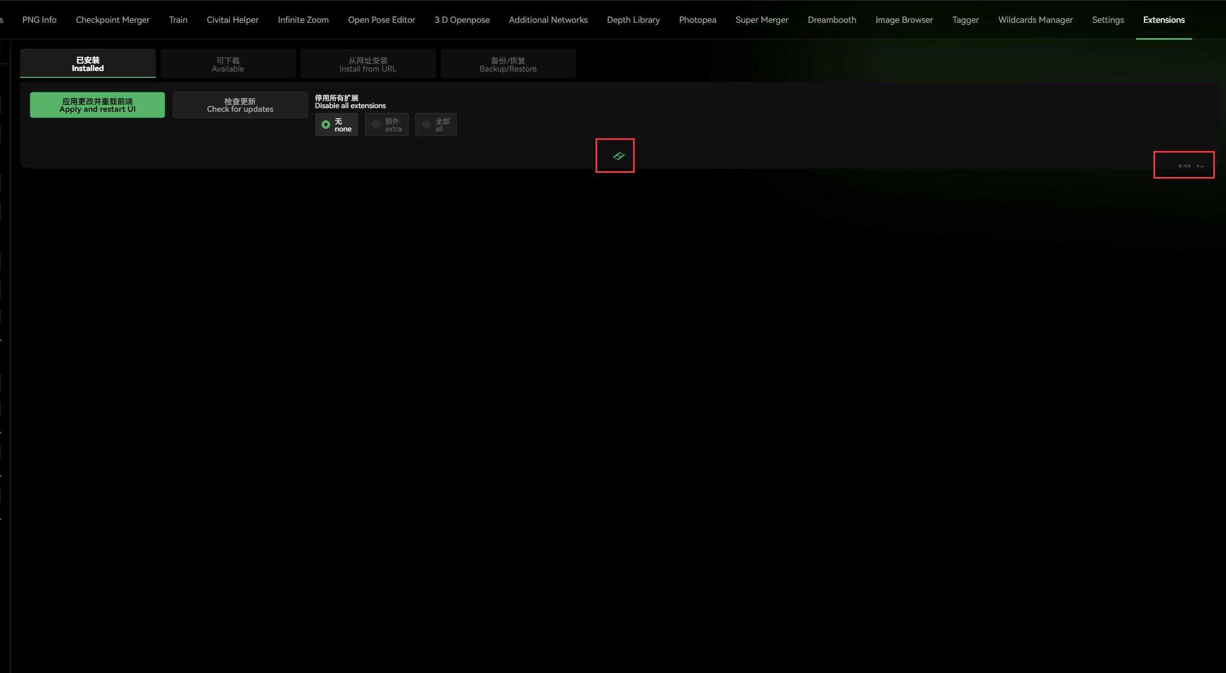Open the 3D Openpose editor tab
This screenshot has width=1226, height=673.
point(461,20)
